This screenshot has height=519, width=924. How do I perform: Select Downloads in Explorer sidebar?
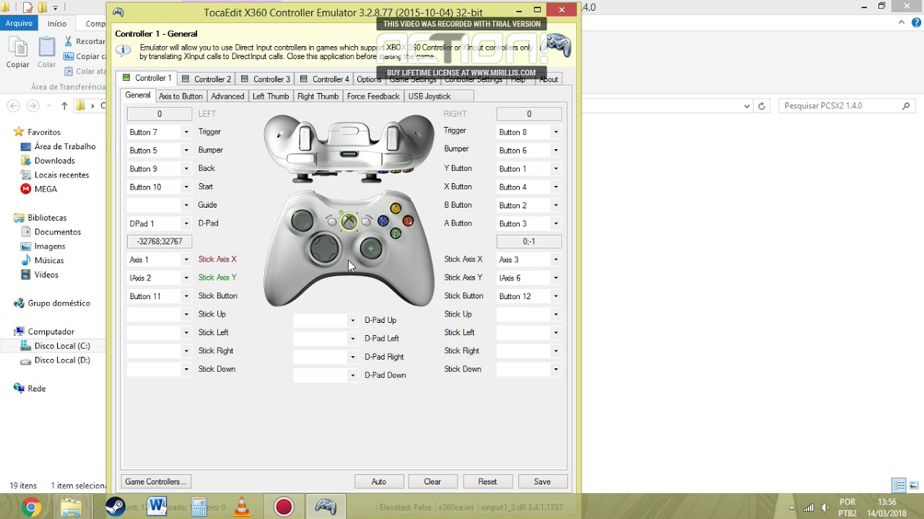pyautogui.click(x=54, y=161)
